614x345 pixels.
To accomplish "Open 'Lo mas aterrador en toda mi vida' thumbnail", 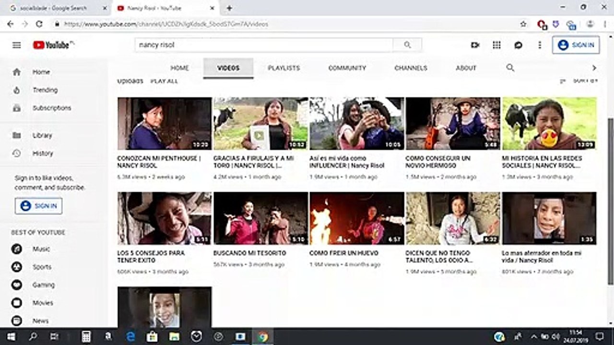I will [549, 218].
